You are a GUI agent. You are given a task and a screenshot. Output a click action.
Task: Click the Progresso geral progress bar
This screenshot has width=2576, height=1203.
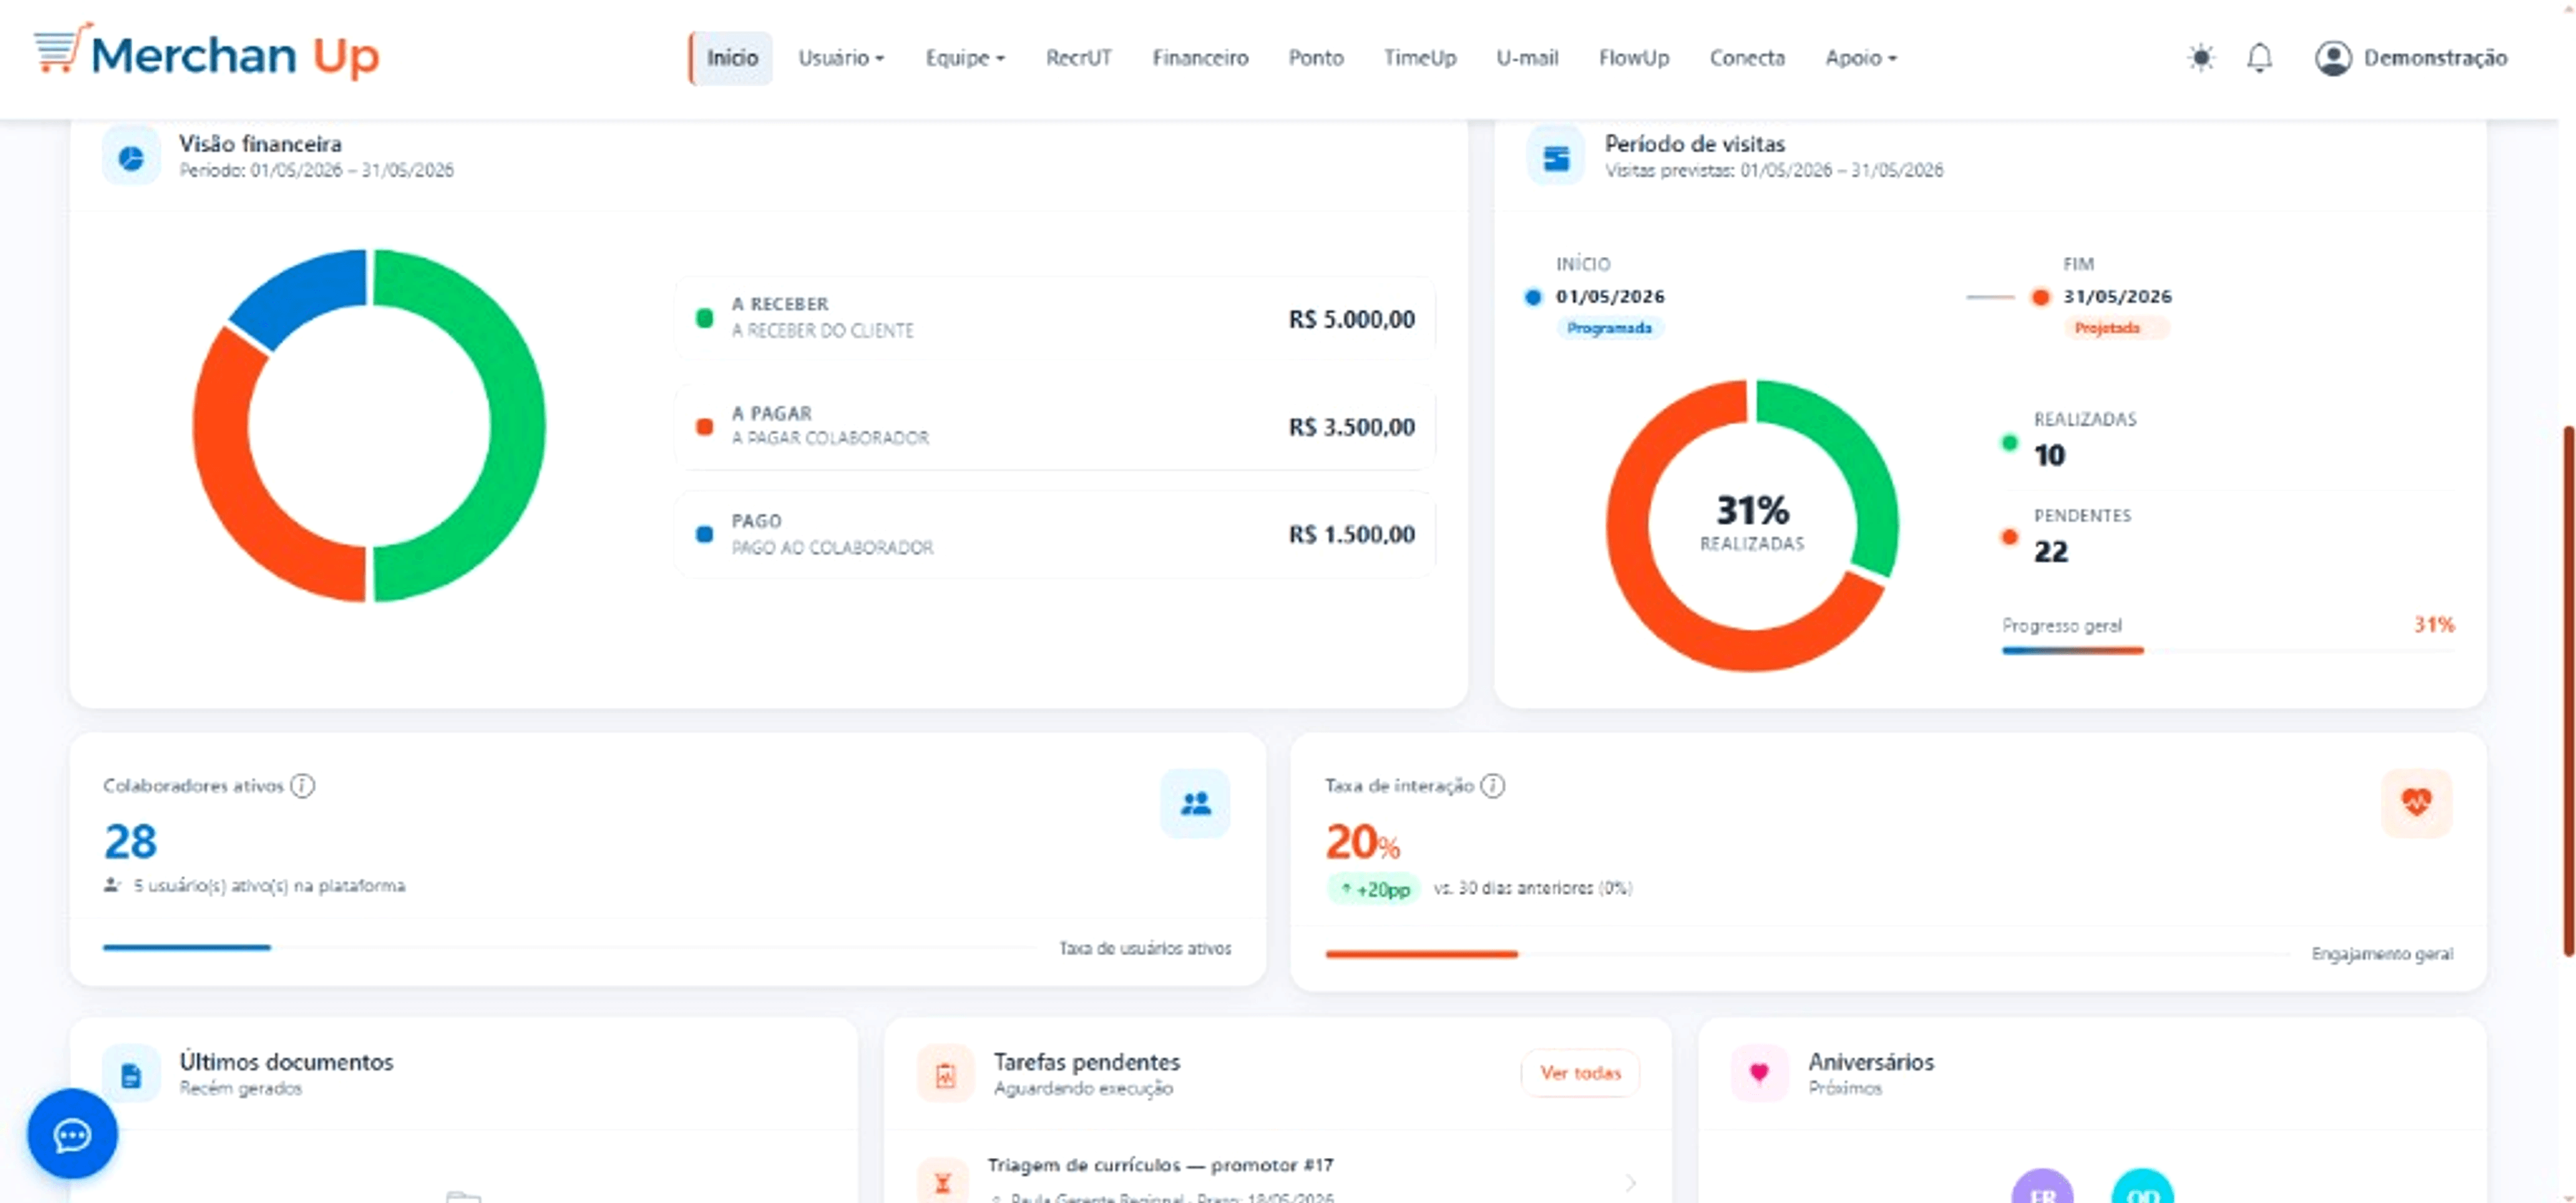pyautogui.click(x=2228, y=650)
